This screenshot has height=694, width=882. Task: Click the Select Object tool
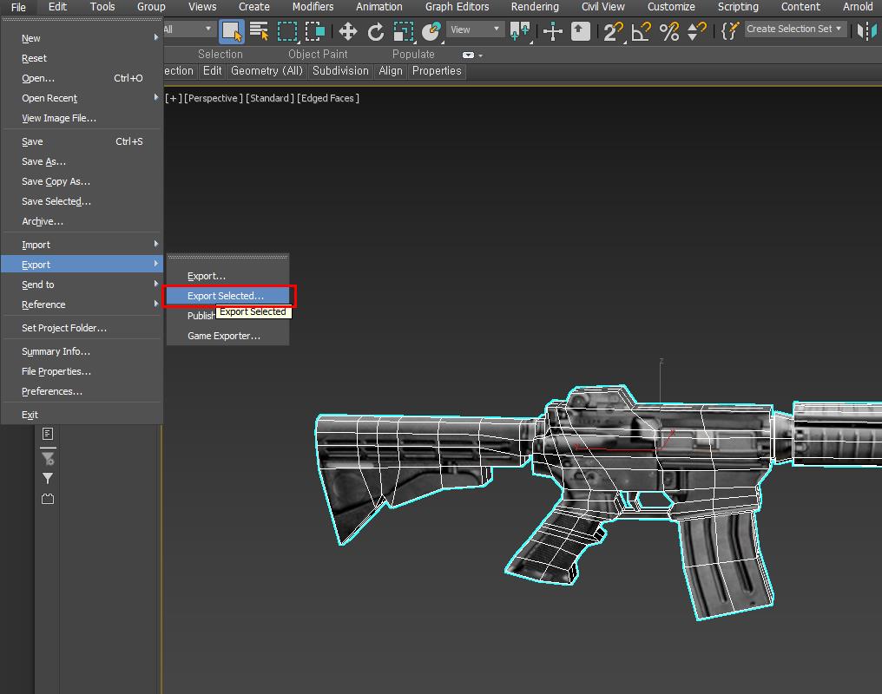tap(231, 32)
